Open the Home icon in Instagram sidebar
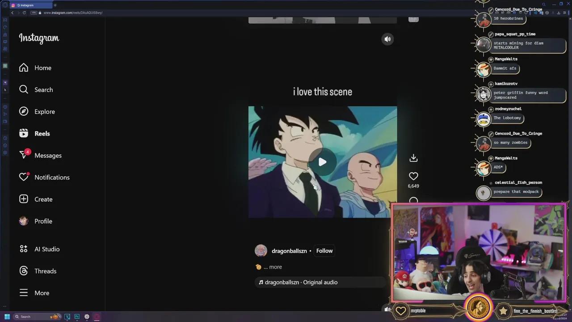The image size is (572, 322). (23, 68)
